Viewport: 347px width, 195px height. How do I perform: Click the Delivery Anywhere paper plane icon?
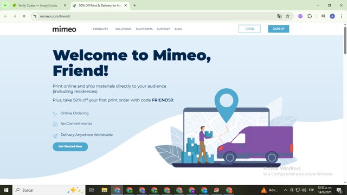tap(55, 136)
